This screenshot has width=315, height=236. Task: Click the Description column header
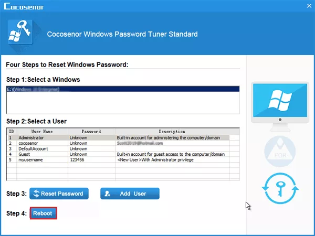[172, 132]
